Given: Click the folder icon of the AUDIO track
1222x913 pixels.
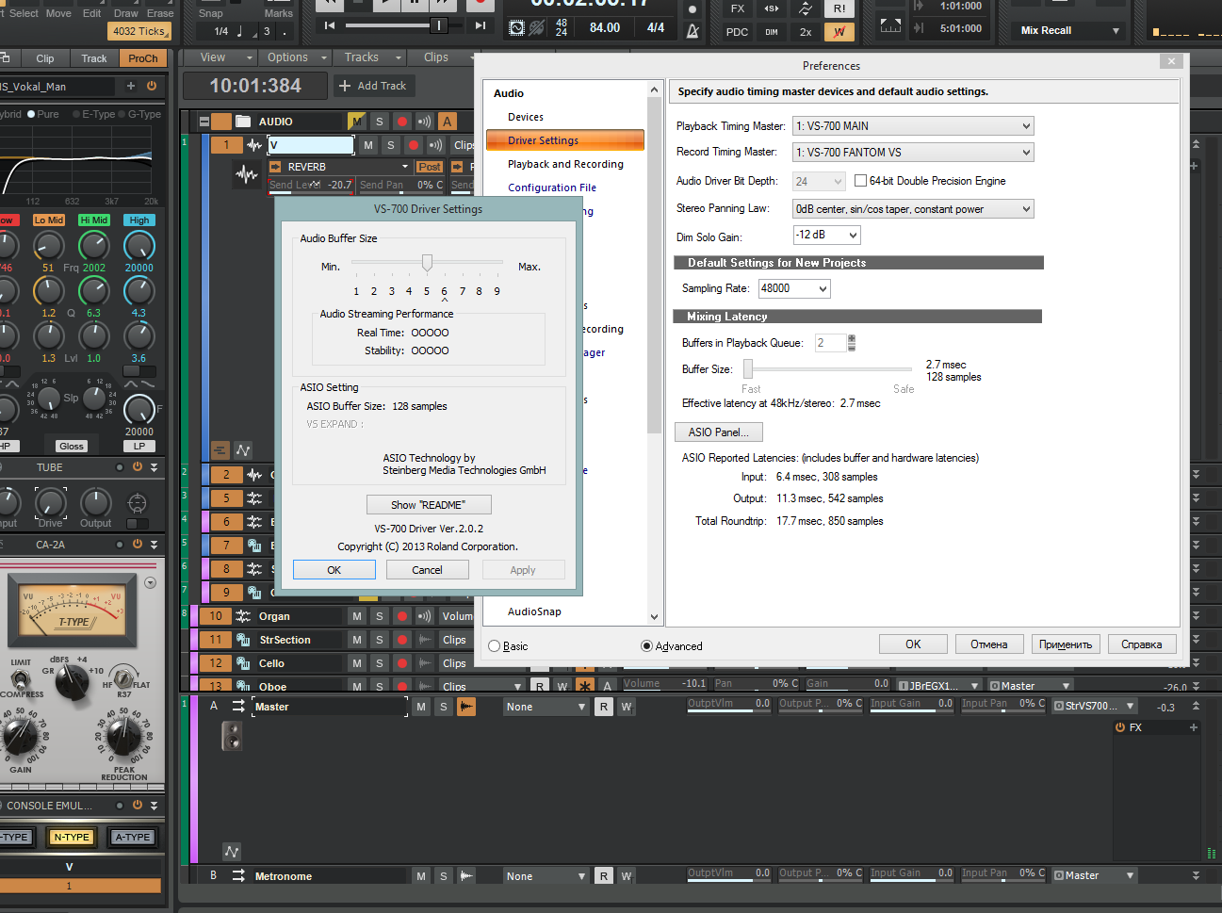Looking at the screenshot, I should [x=243, y=122].
